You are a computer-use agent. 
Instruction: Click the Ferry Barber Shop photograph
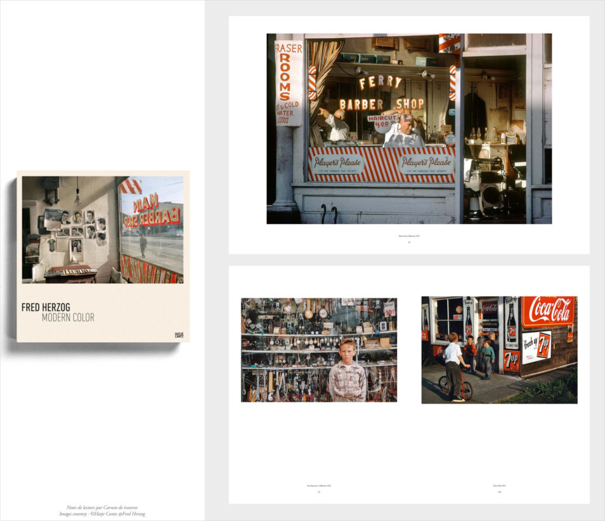coord(409,129)
